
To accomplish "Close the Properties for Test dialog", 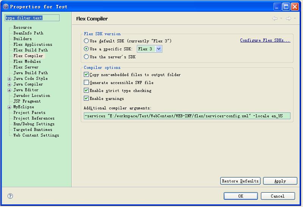I will coord(295,7).
